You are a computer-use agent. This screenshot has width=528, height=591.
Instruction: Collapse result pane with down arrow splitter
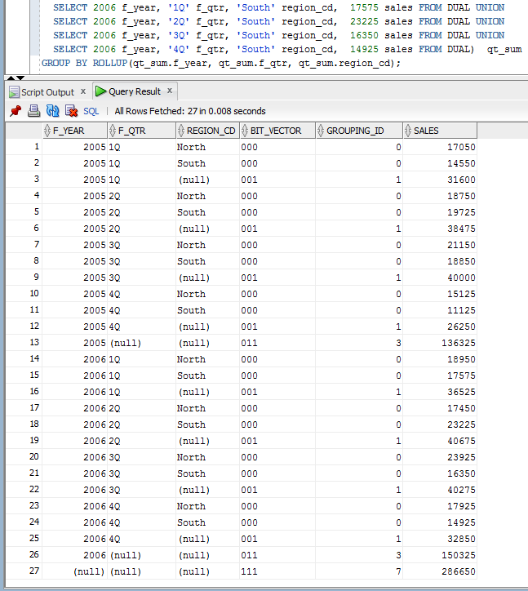(20, 78)
